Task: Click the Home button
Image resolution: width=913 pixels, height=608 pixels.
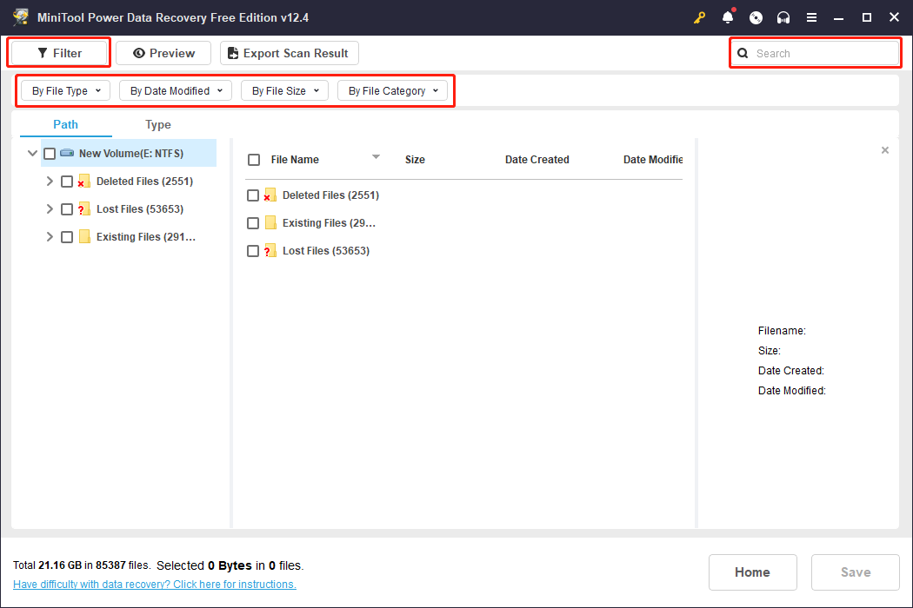Action: [x=752, y=572]
